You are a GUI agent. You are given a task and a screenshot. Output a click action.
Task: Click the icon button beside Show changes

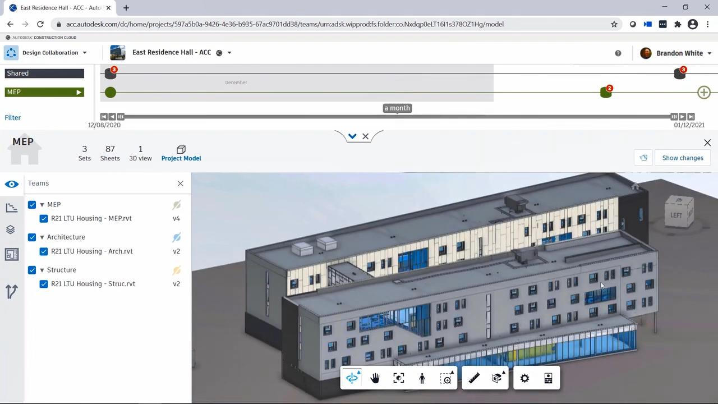[x=643, y=158]
